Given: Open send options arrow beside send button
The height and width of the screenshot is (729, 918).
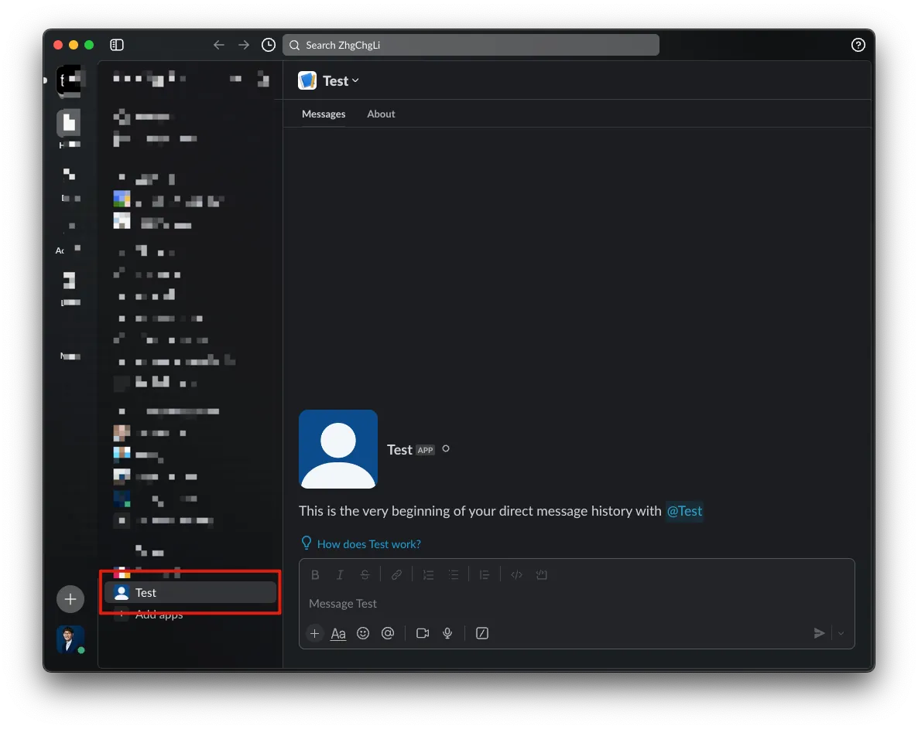Looking at the screenshot, I should pyautogui.click(x=841, y=633).
